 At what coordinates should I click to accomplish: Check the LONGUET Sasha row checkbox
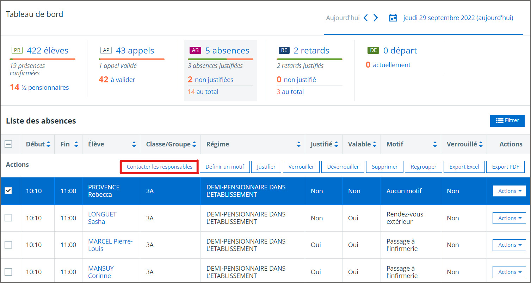8,218
